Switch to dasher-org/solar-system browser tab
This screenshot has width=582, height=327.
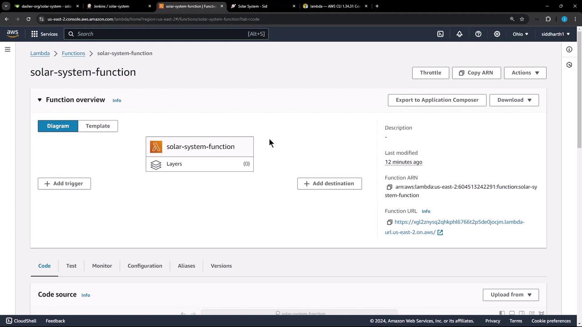47,6
